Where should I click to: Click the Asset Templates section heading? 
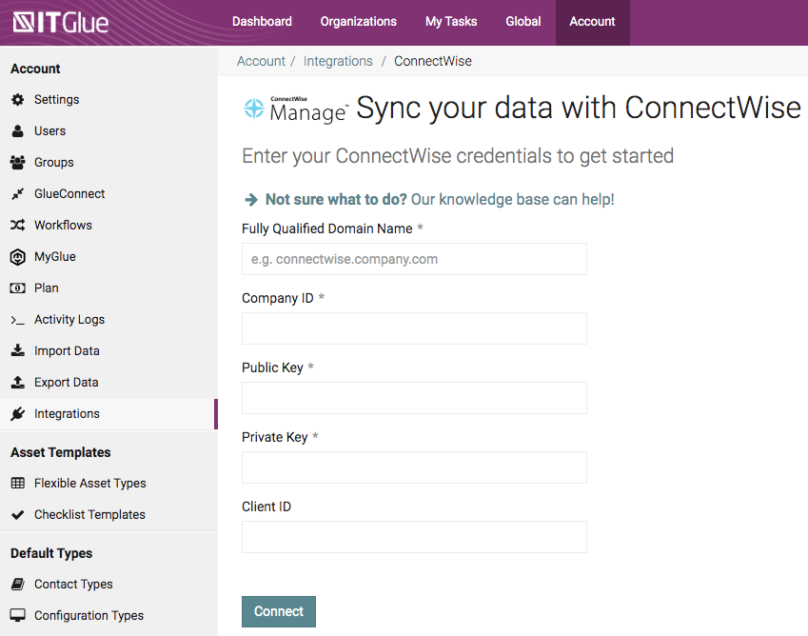click(60, 452)
